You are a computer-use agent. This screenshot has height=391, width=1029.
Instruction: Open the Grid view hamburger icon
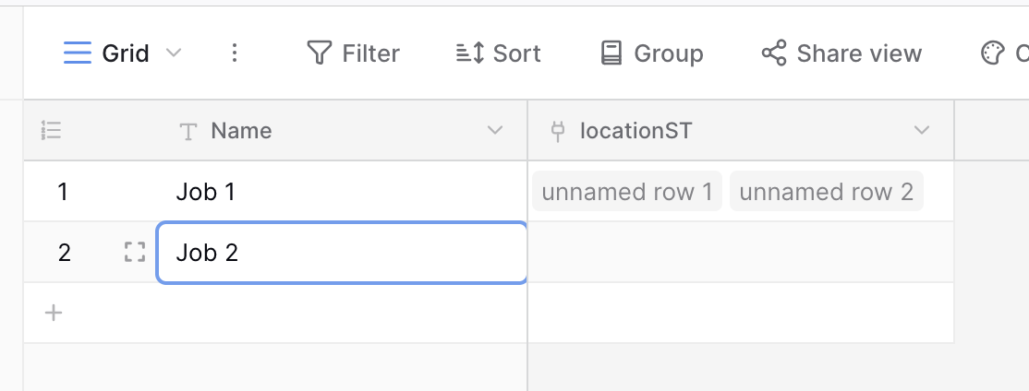click(78, 53)
